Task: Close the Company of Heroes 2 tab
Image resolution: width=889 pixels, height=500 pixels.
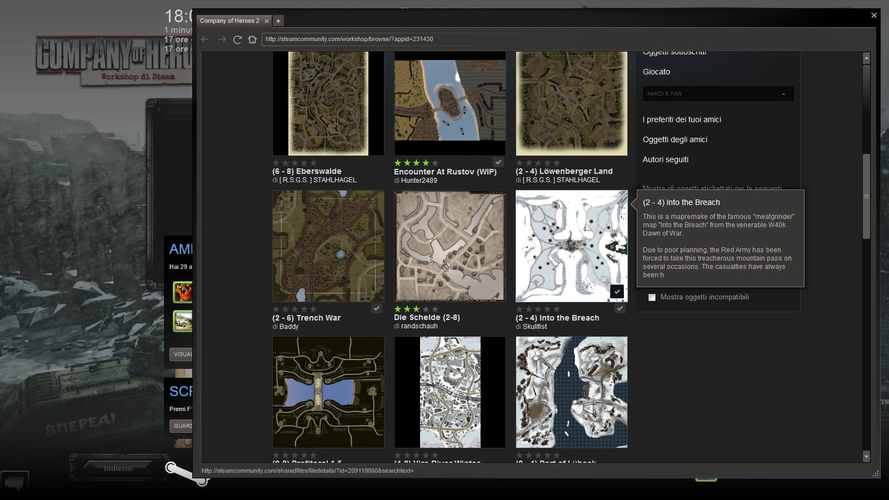Action: point(267,21)
